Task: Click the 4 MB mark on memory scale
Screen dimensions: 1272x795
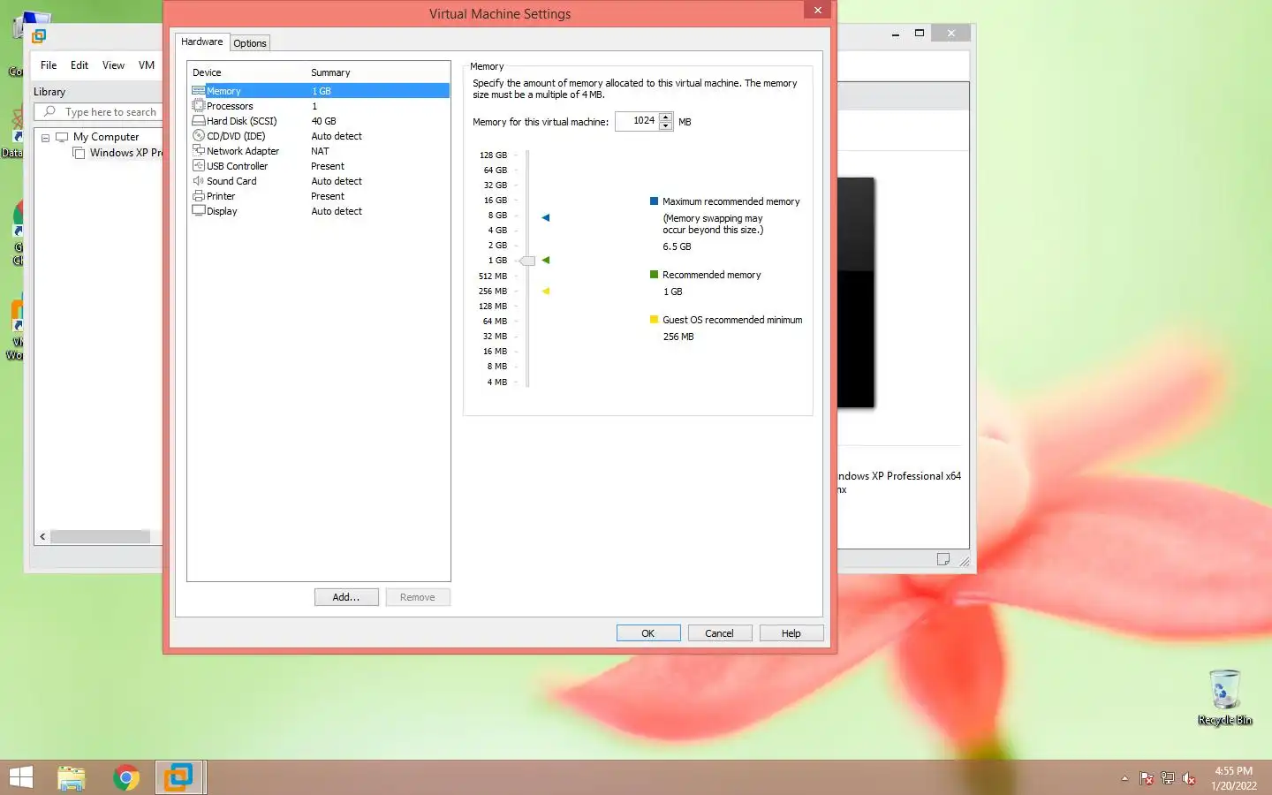Action: point(497,382)
